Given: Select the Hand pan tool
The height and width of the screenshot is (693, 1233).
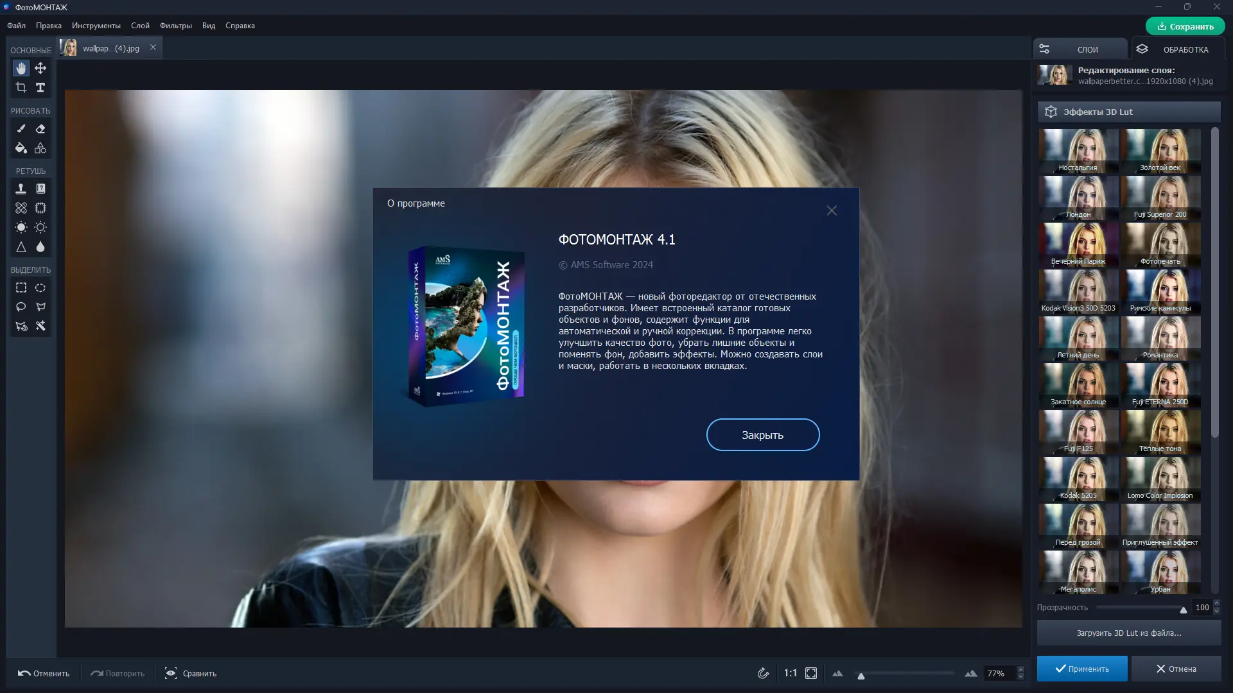Looking at the screenshot, I should tap(21, 68).
